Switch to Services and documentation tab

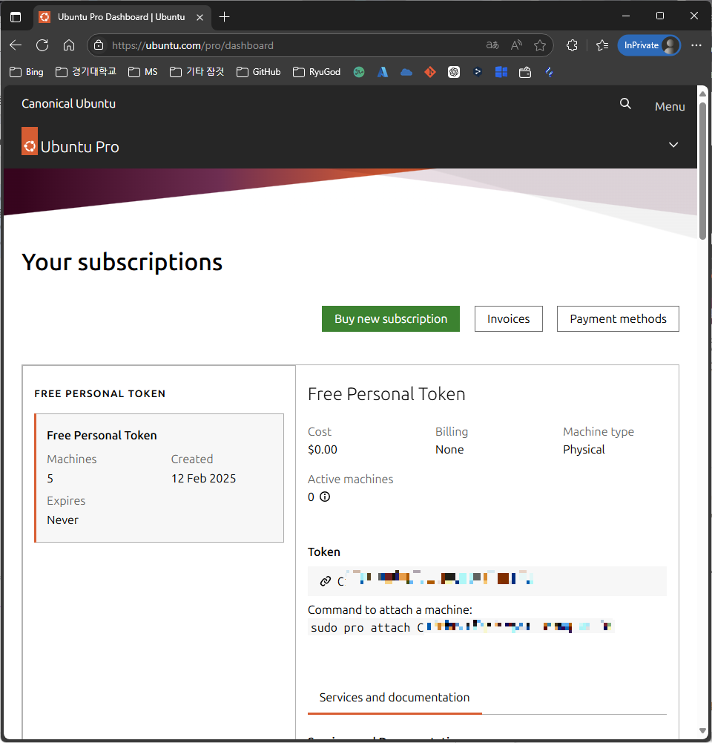click(x=395, y=698)
